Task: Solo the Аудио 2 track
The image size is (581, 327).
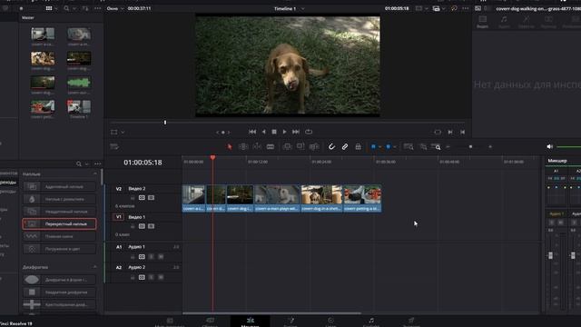Action: [x=152, y=277]
